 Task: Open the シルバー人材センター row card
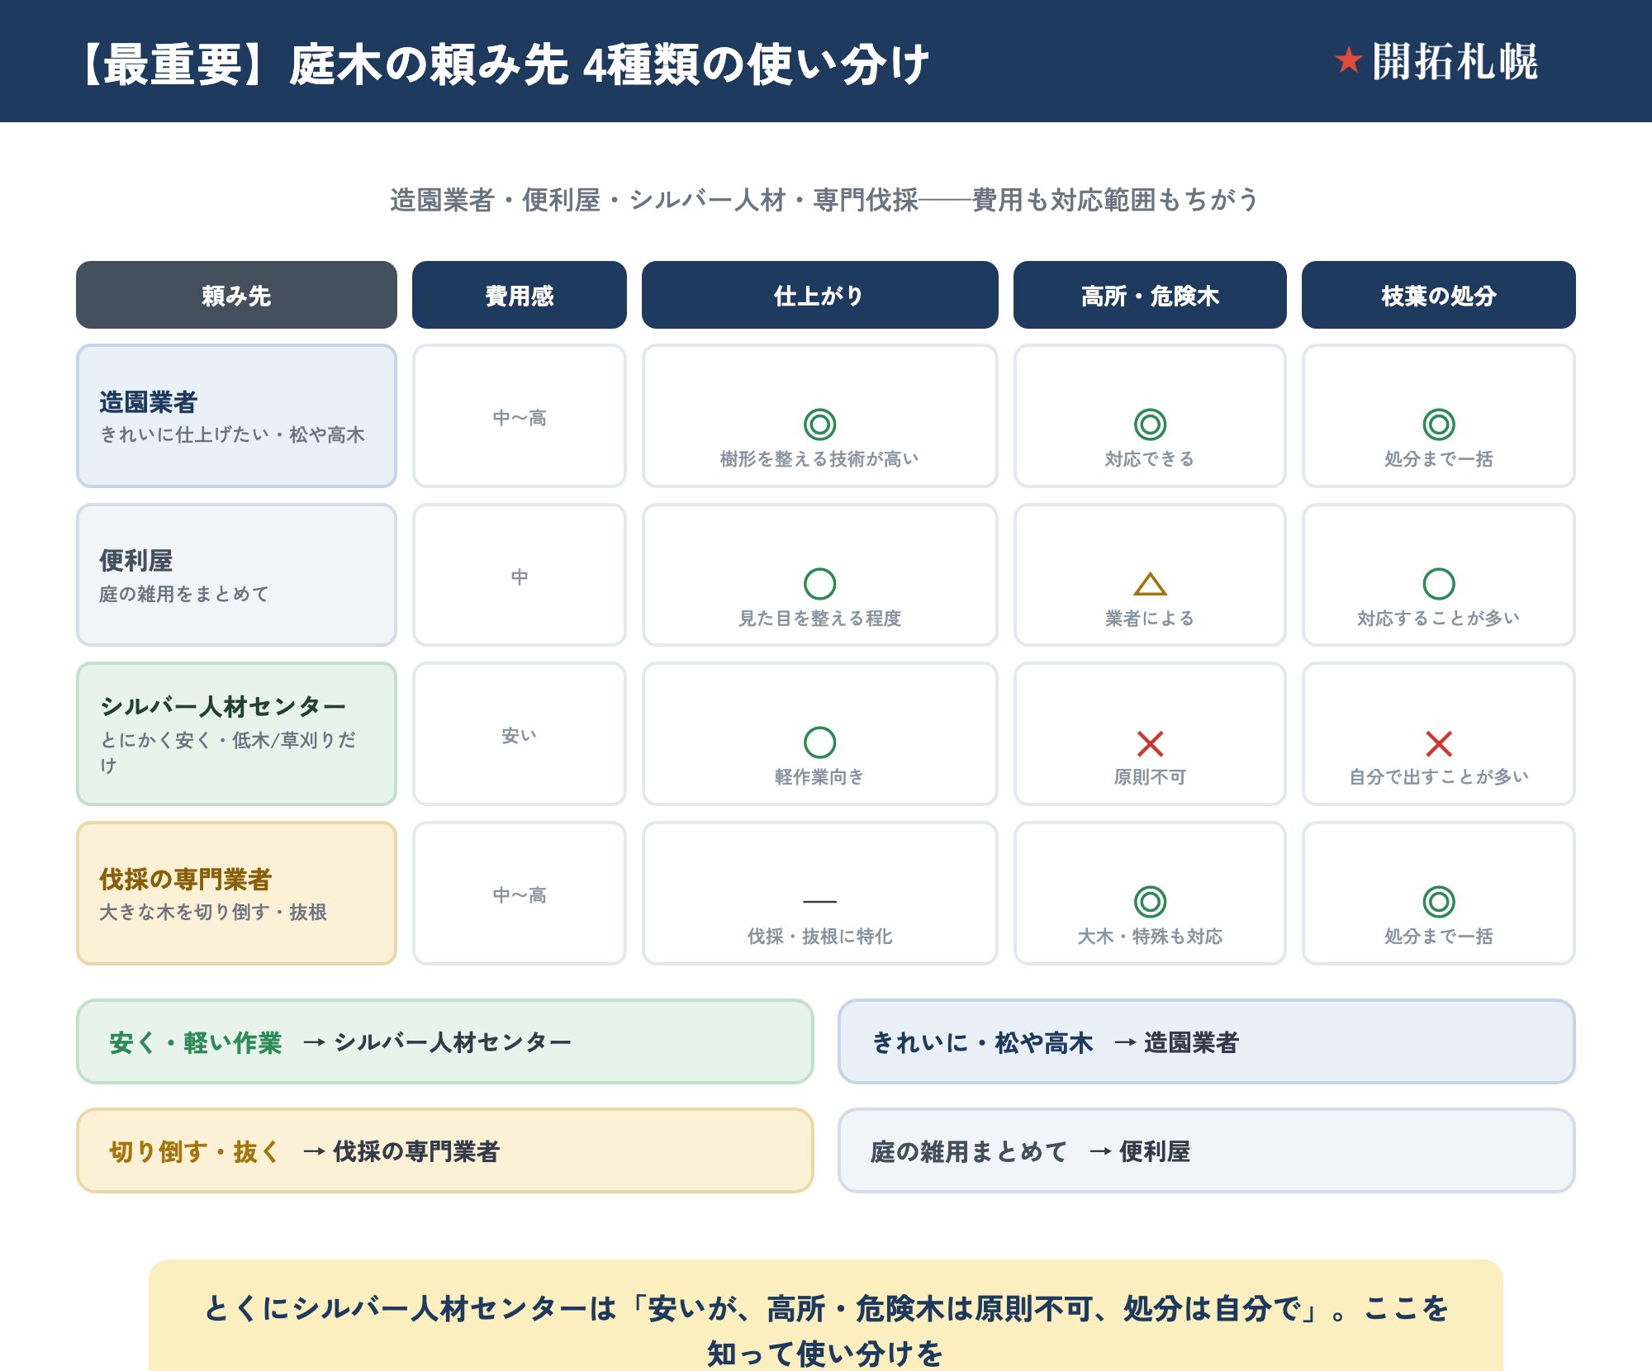236,733
